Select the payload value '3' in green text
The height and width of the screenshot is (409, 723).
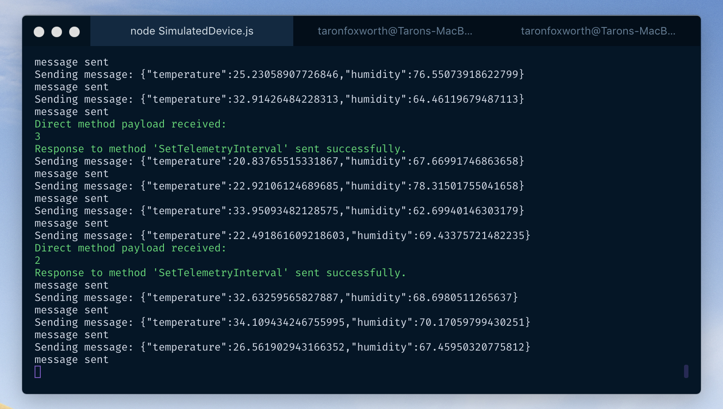(x=37, y=136)
